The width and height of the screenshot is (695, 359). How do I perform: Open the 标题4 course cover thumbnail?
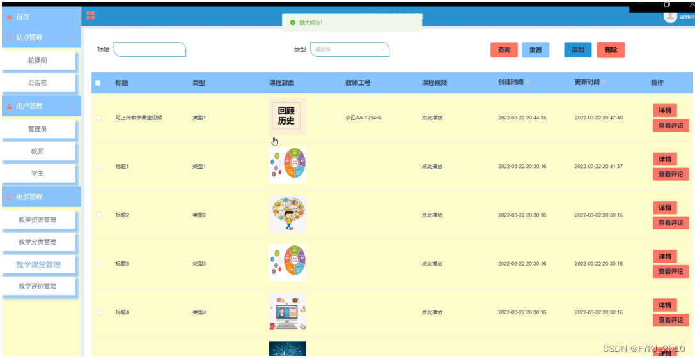pyautogui.click(x=287, y=311)
